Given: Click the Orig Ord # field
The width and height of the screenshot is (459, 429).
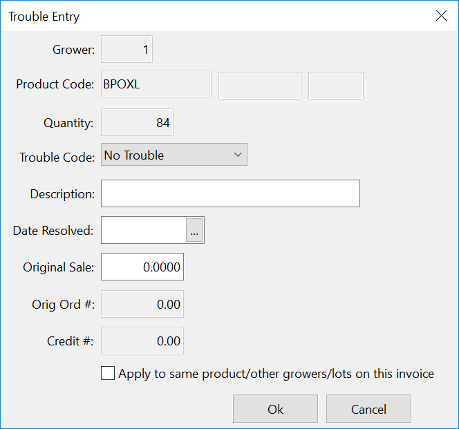Looking at the screenshot, I should (142, 304).
